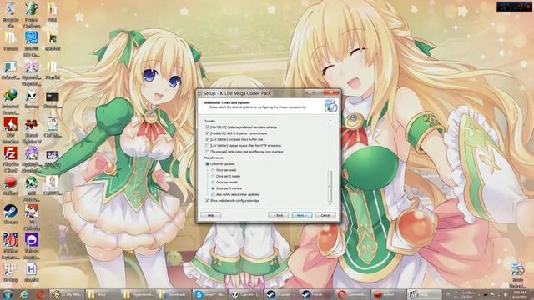Click the options list scroll-up arrow
Viewport: 534px width, 300px height.
330,121
